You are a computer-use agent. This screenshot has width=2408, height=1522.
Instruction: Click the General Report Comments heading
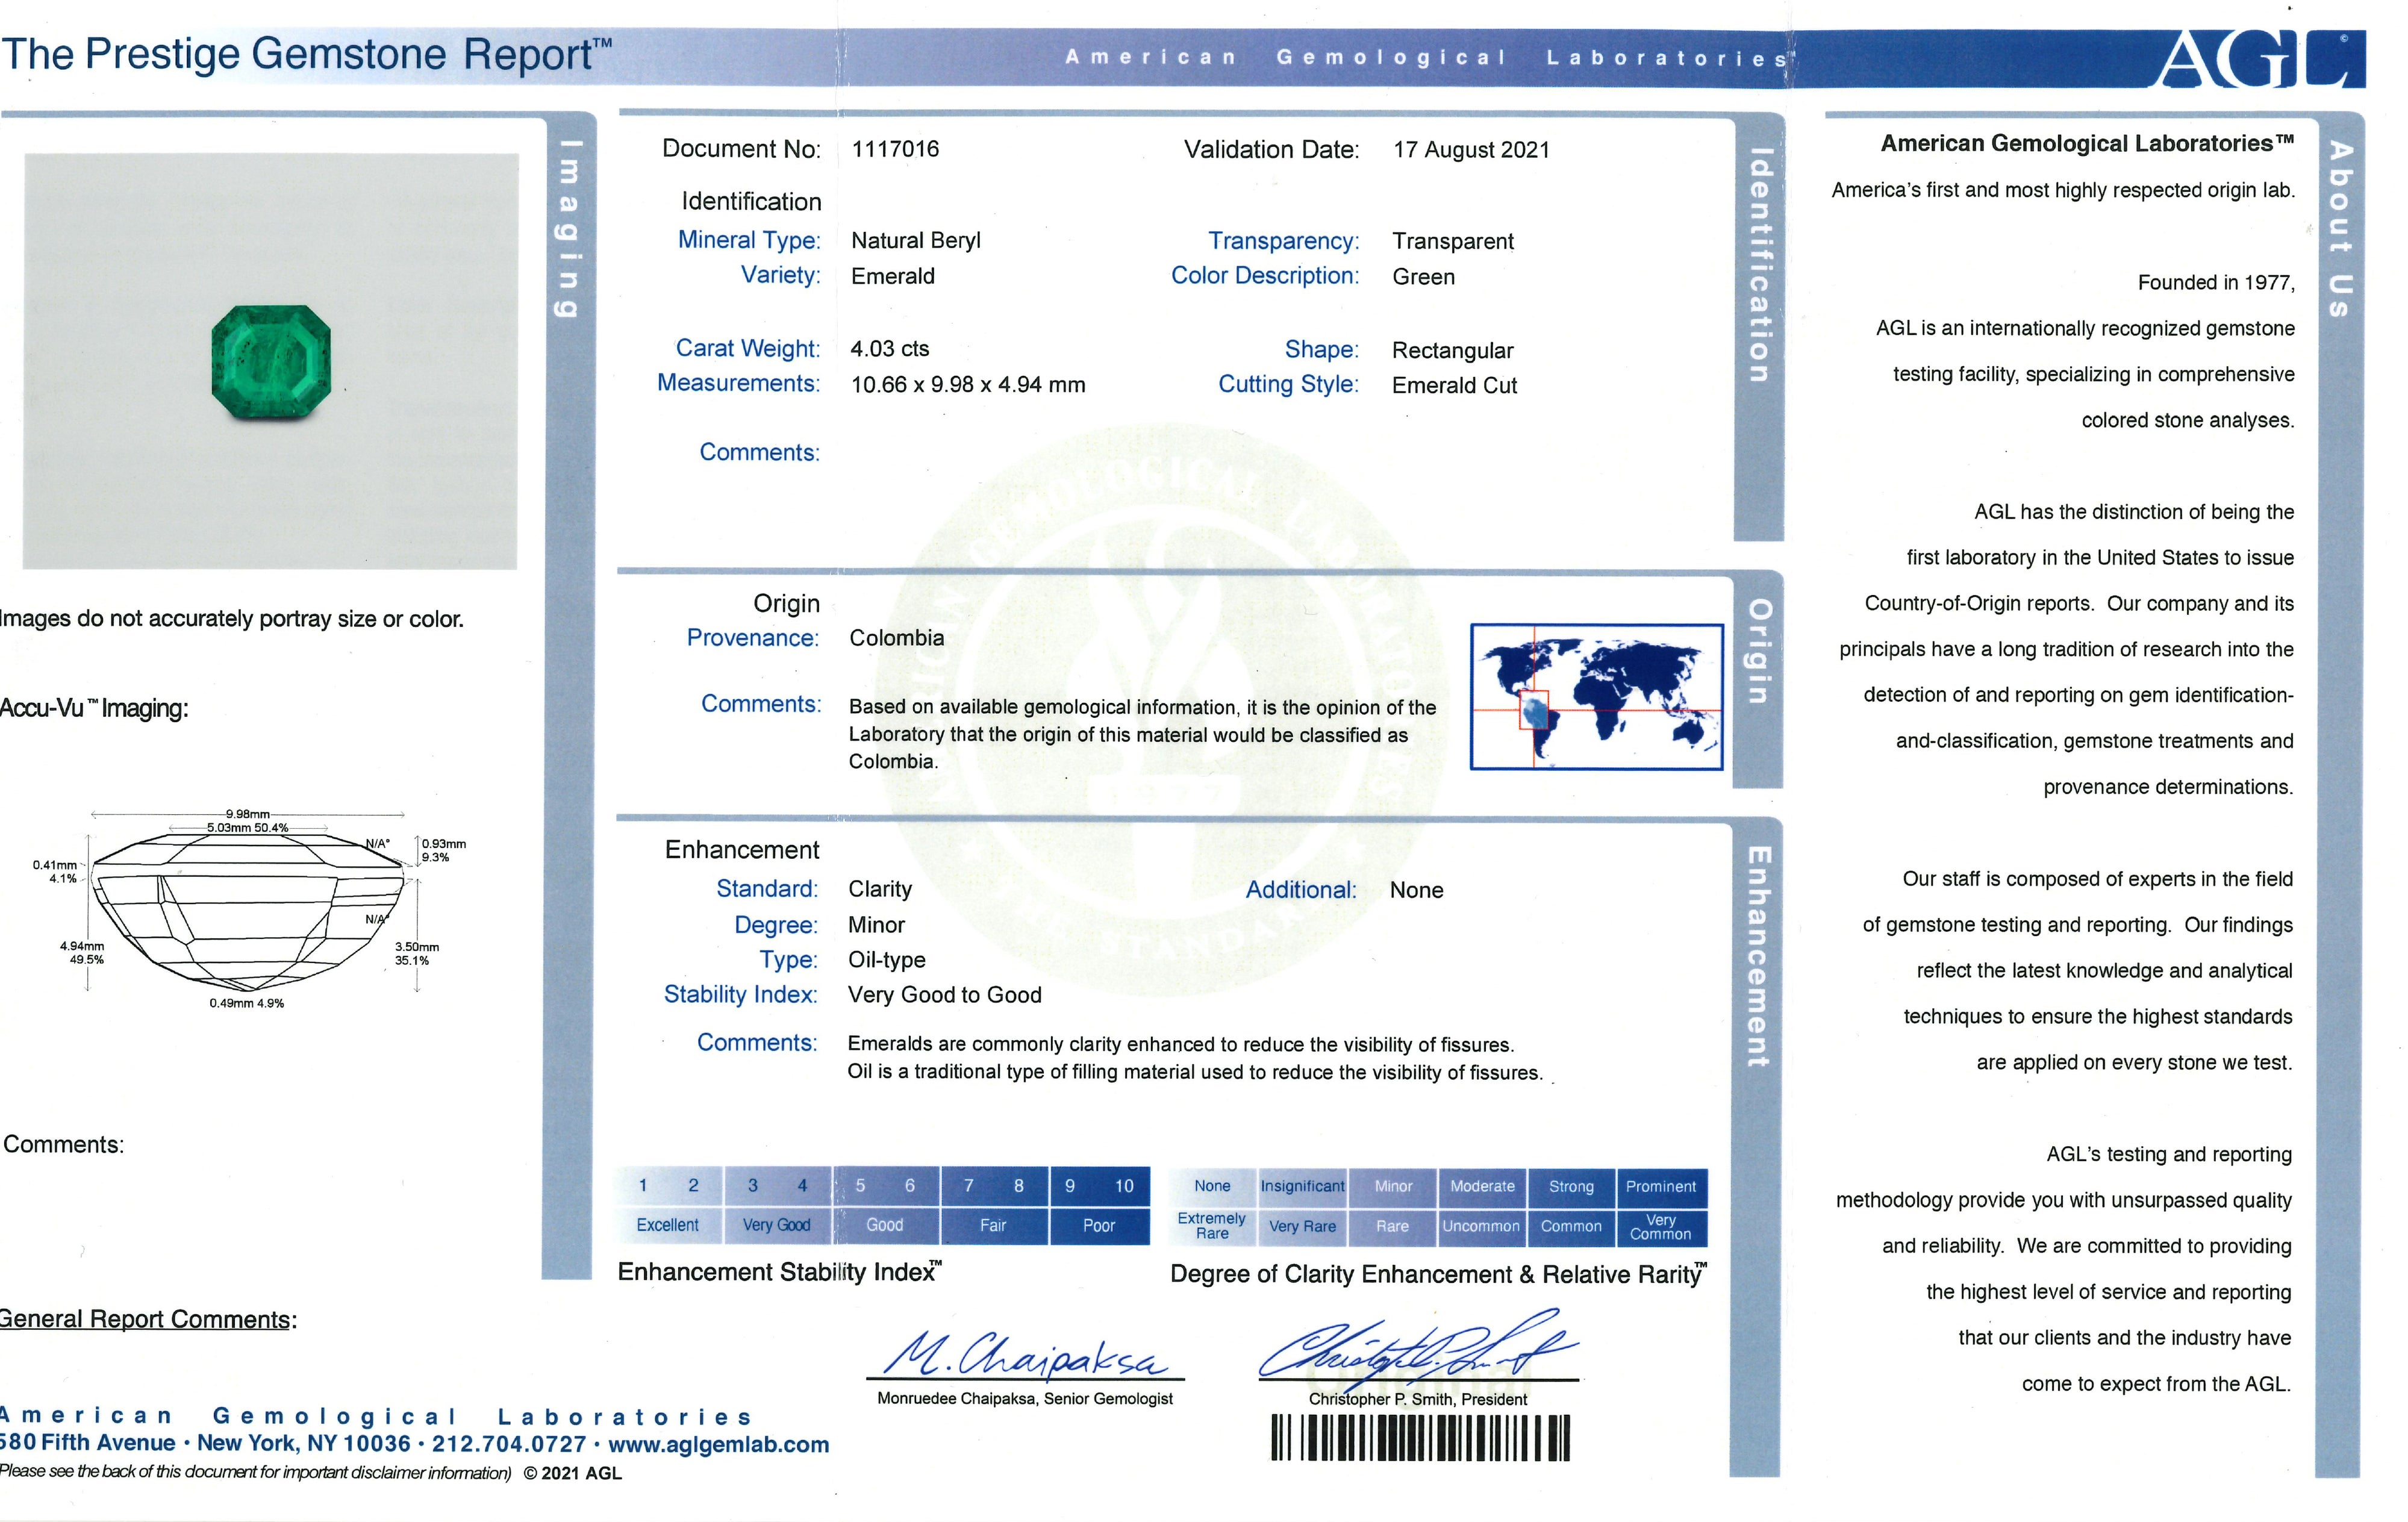tap(146, 1319)
